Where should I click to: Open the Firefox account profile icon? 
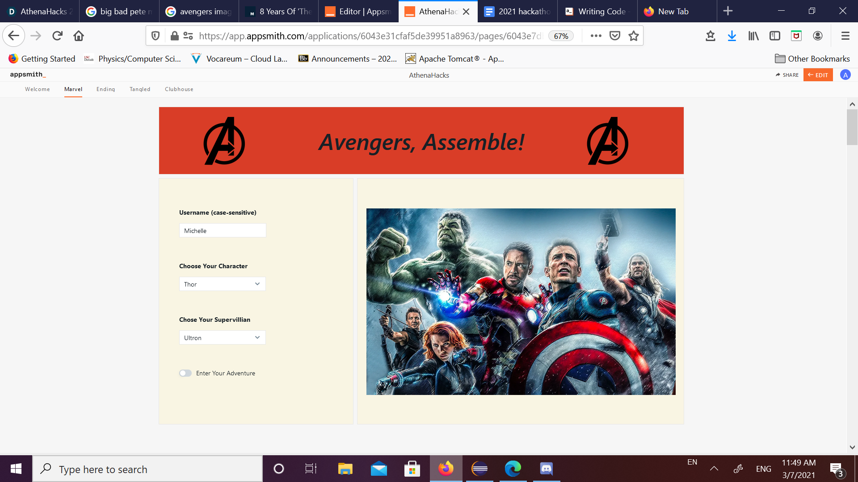818,36
